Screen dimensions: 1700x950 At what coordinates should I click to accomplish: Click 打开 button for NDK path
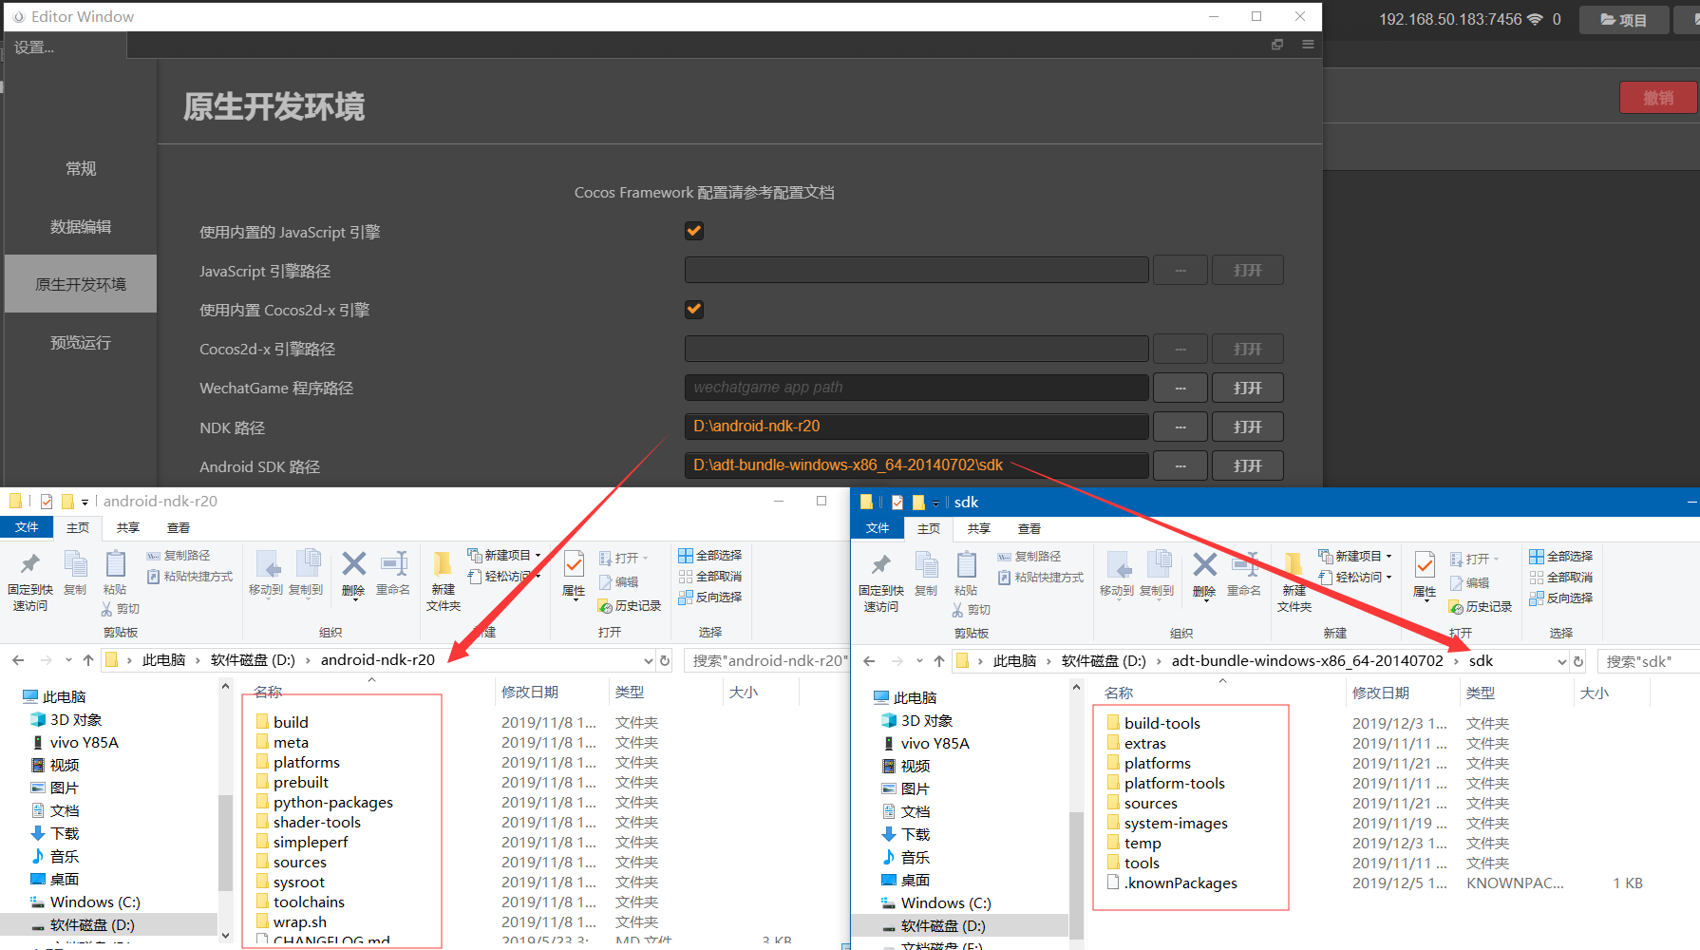click(1248, 427)
